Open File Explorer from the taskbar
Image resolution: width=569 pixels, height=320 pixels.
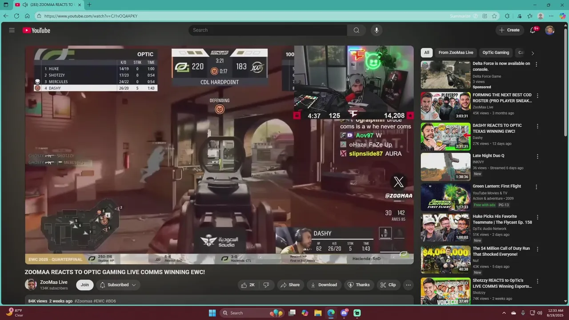318,313
